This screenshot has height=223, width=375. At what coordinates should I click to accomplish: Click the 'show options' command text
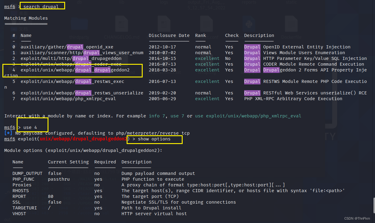154,139
